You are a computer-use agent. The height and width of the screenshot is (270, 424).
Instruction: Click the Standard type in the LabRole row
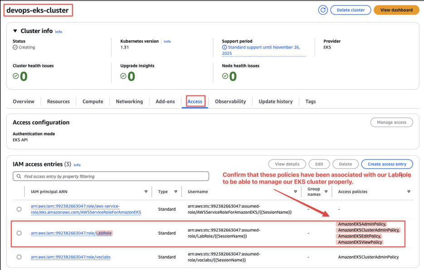167,233
